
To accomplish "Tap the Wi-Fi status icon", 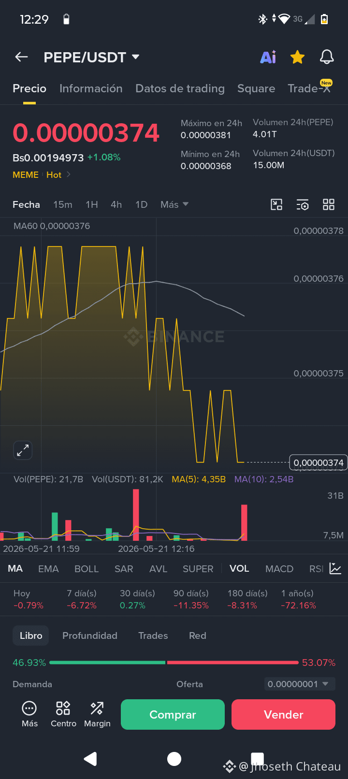I will [284, 19].
